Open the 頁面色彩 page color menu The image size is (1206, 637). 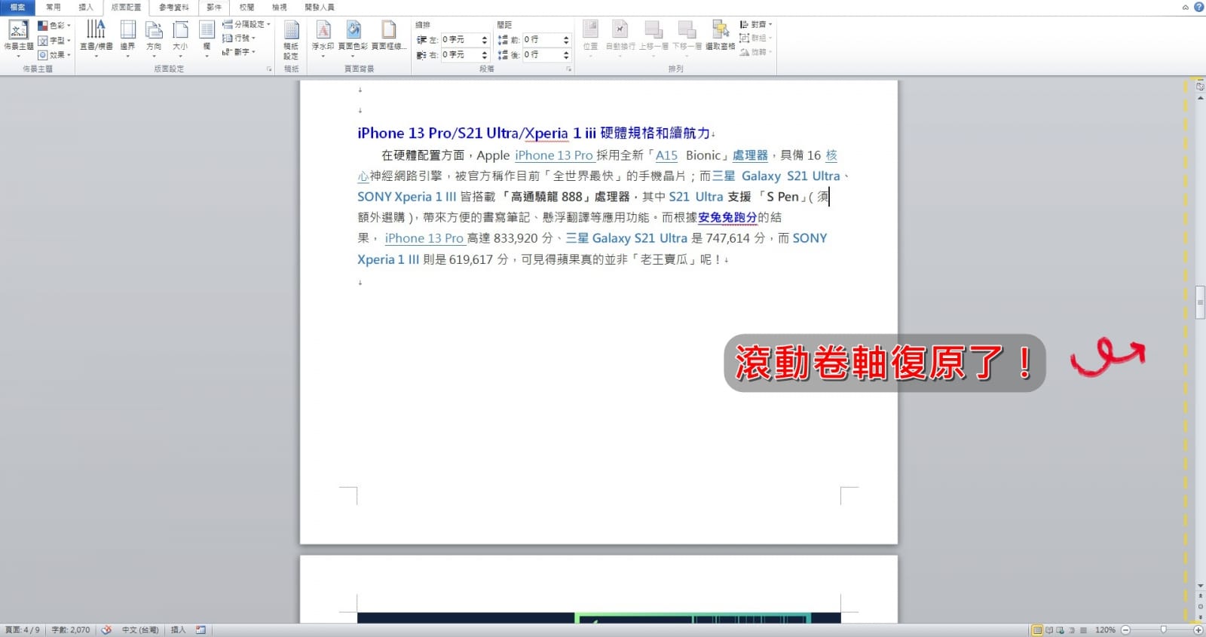click(x=353, y=38)
